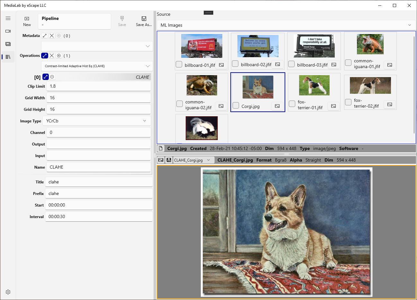Tick the fox-terrier-01.jfif checkbox
Screen dimensions: 417x300
(292, 104)
